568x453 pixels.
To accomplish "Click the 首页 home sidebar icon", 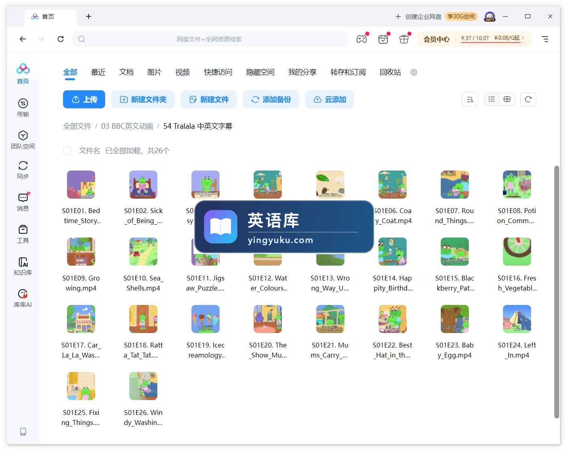I will 23,73.
